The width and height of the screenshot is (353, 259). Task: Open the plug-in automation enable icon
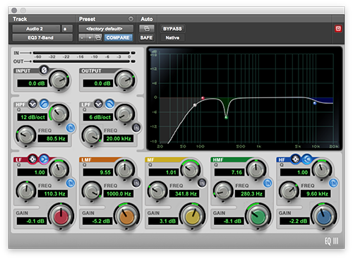(147, 29)
